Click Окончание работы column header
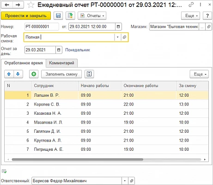The width and height of the screenshot is (213, 185). [149, 86]
